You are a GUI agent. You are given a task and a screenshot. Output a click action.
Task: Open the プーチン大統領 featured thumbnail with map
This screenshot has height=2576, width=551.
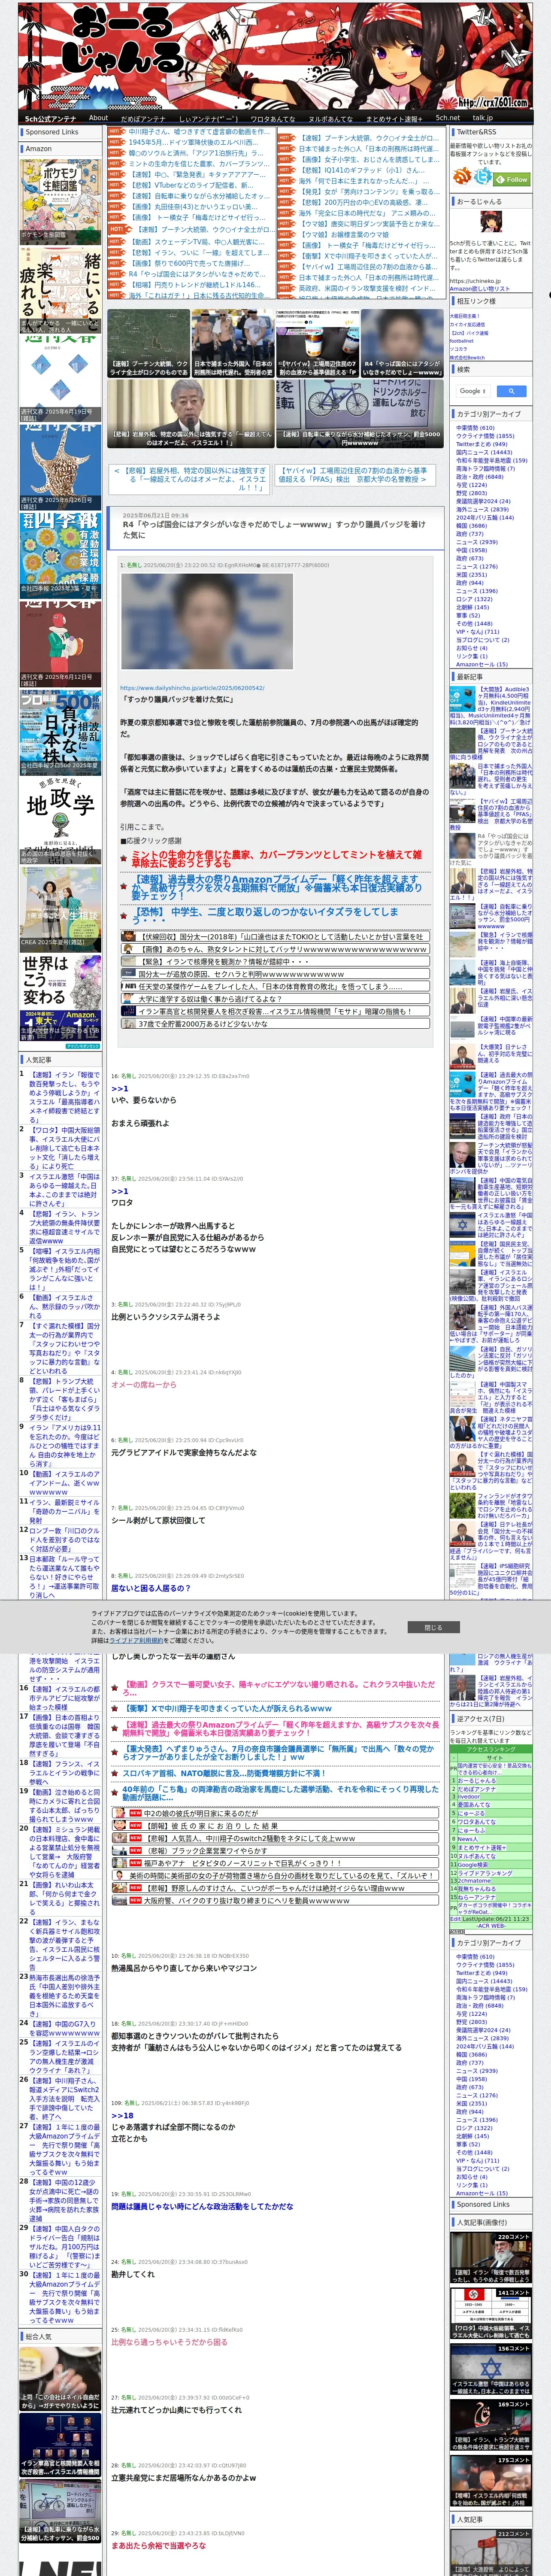pos(148,343)
